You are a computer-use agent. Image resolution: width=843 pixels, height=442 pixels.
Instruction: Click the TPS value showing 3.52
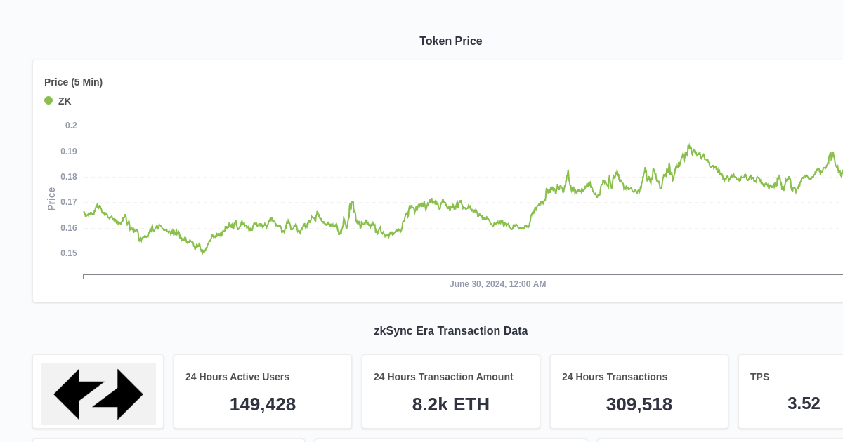[x=804, y=403]
